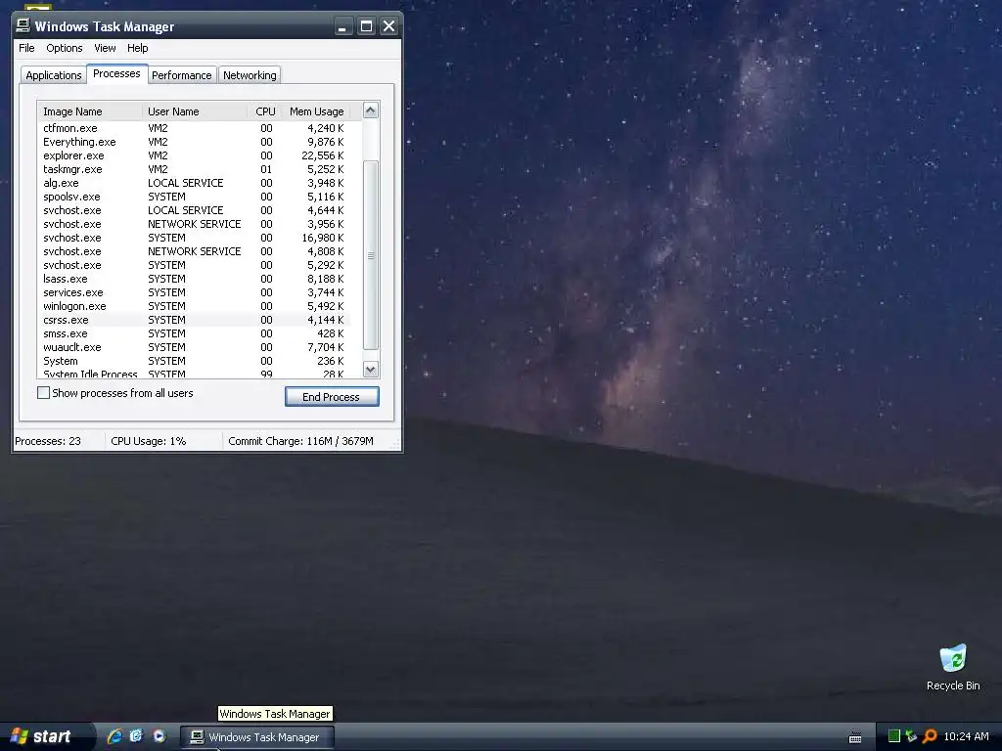The height and width of the screenshot is (751, 1002).
Task: Switch to the Performance tab
Action: tap(181, 75)
